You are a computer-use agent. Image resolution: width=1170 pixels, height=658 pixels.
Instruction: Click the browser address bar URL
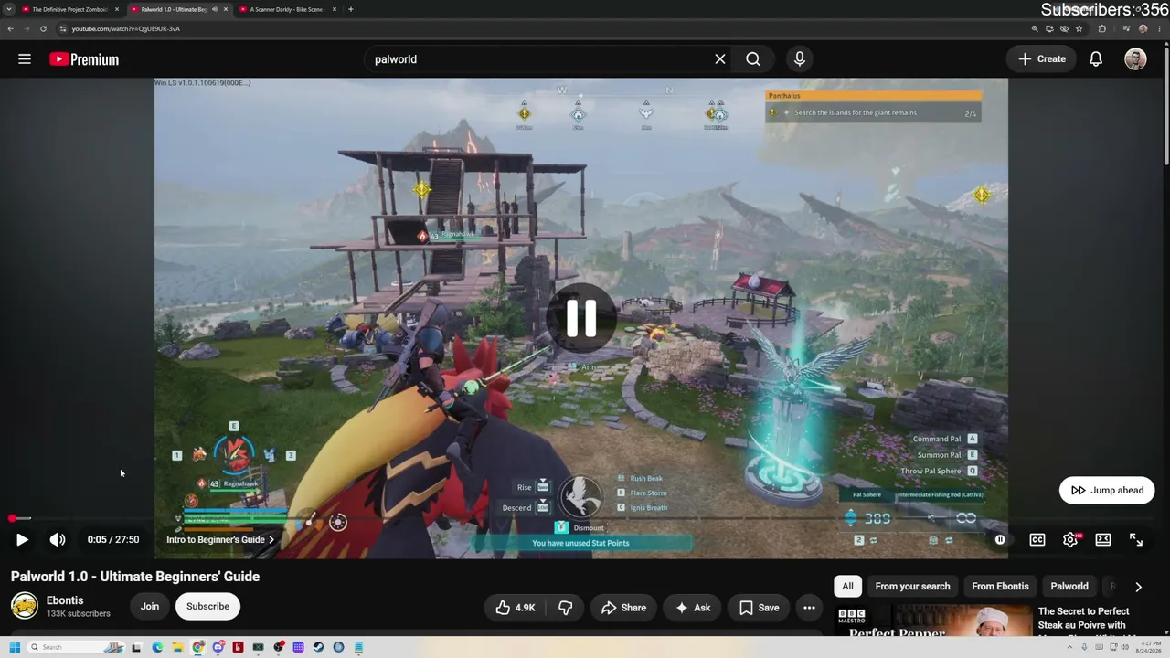126,28
